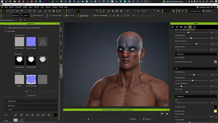The height and width of the screenshot is (123, 218).
Task: Click the reset arrow beside Available Points
Action: click(x=215, y=7)
